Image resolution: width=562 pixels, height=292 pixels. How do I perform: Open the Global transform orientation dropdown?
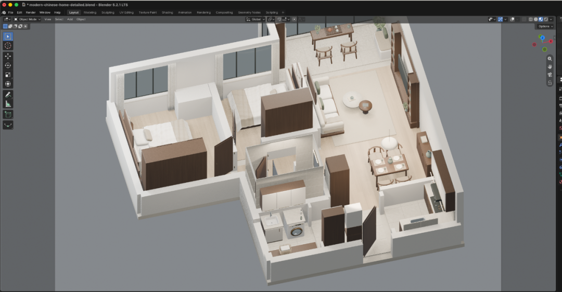256,19
